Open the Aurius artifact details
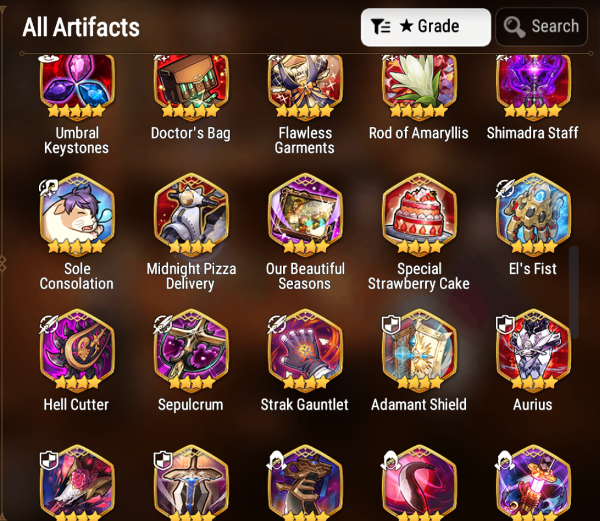The width and height of the screenshot is (600, 521). click(x=533, y=350)
